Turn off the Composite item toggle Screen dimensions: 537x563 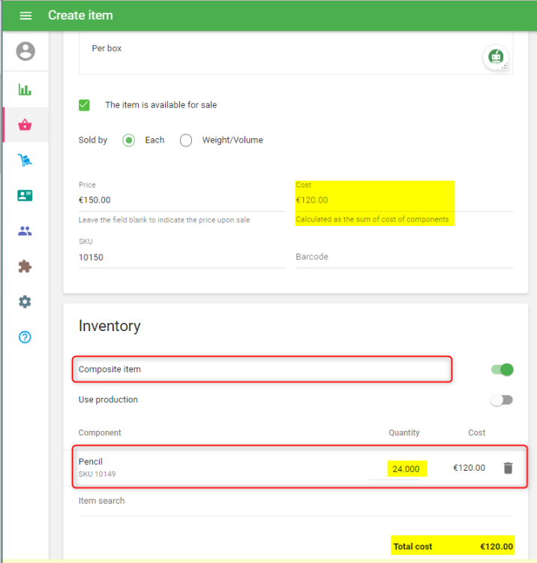coord(502,369)
